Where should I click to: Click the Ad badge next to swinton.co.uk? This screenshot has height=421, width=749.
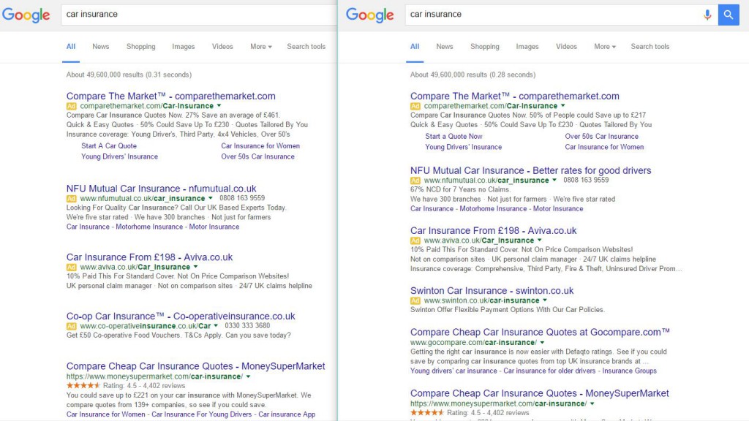417,300
